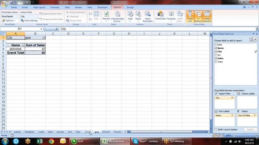
Task: Click the Office button logo
Action: click(4, 4)
